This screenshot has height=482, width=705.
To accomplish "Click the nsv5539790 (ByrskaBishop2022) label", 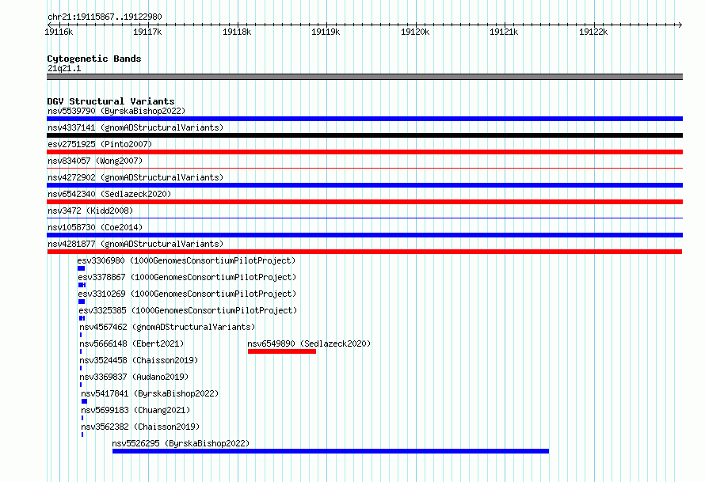I will tap(116, 111).
